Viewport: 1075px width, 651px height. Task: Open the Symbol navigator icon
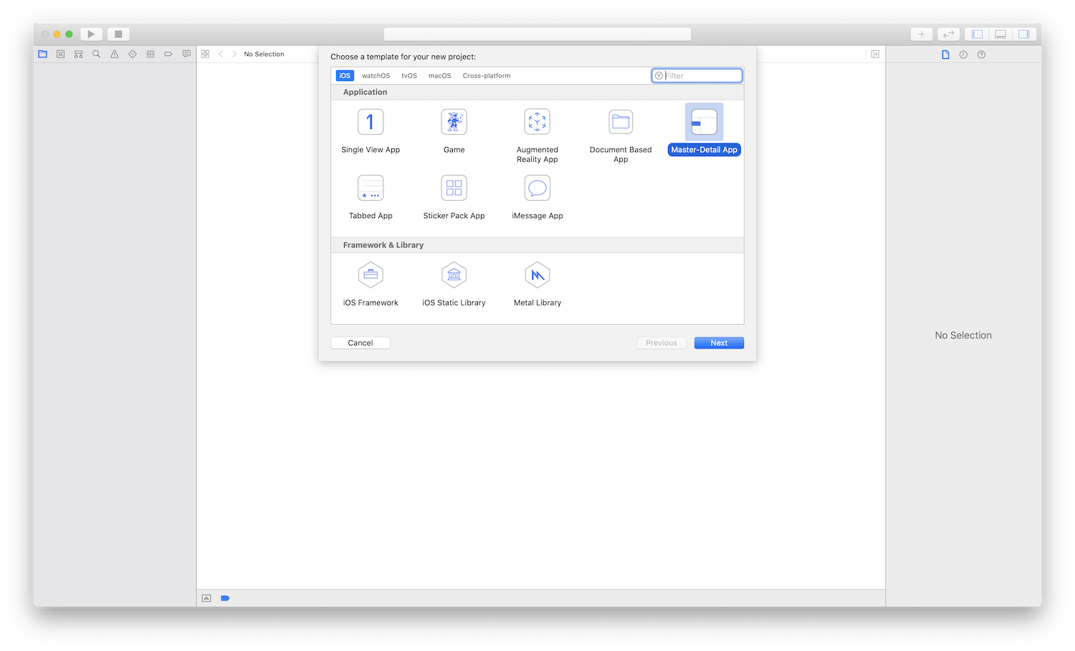pyautogui.click(x=78, y=54)
